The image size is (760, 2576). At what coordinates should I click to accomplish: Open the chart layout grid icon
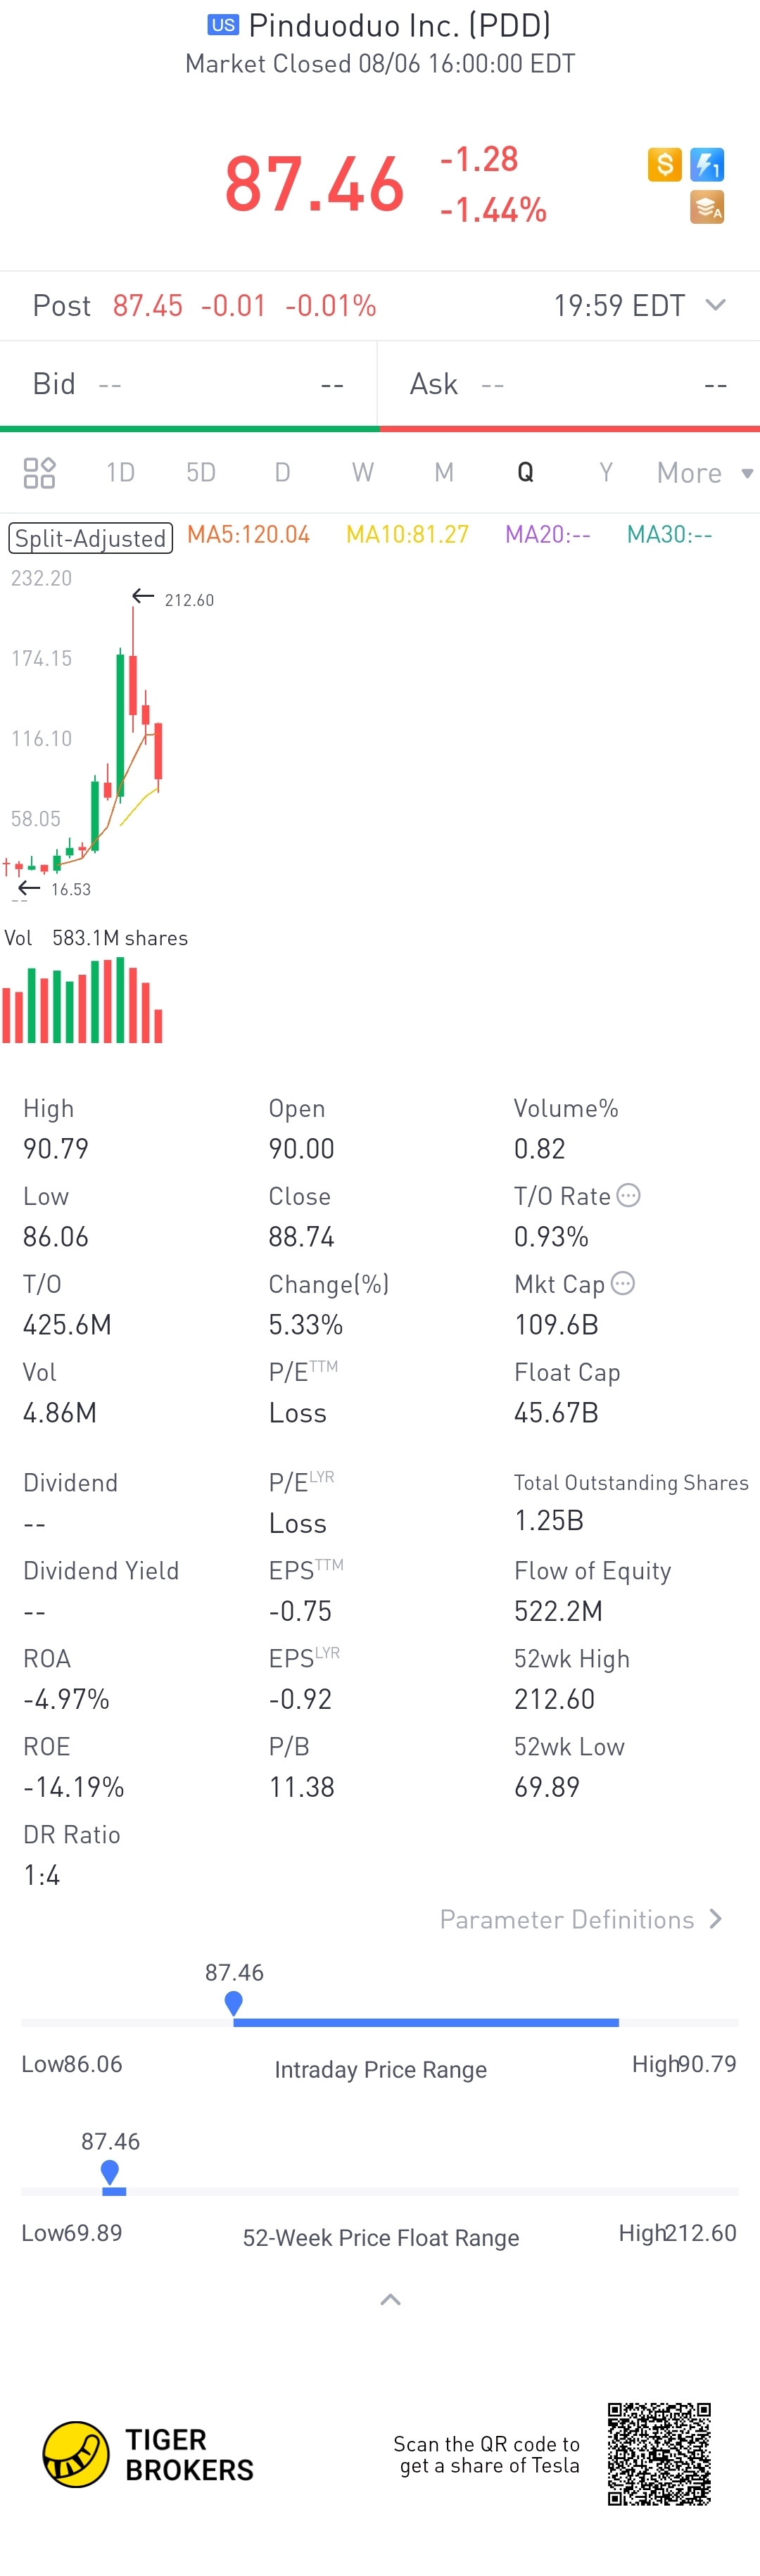click(x=39, y=472)
